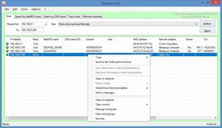This screenshot has height=128, width=222.
Task: Click green status dot for 192.168.0.194
Action: (x=7, y=51)
